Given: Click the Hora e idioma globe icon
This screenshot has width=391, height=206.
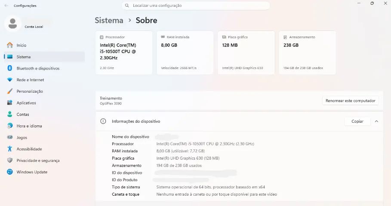Looking at the screenshot, I should click(x=10, y=126).
